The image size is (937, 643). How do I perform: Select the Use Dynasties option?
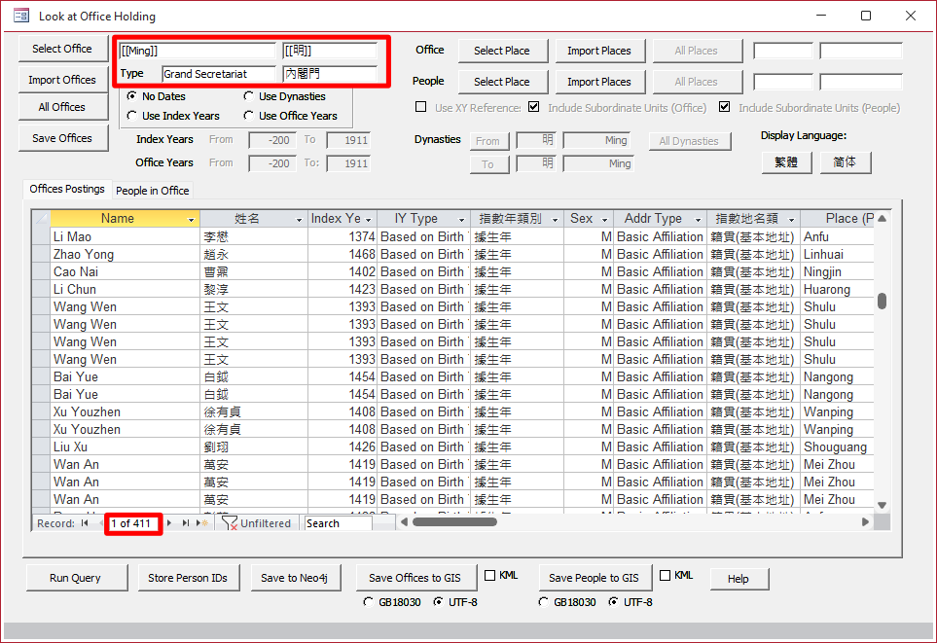pos(249,96)
